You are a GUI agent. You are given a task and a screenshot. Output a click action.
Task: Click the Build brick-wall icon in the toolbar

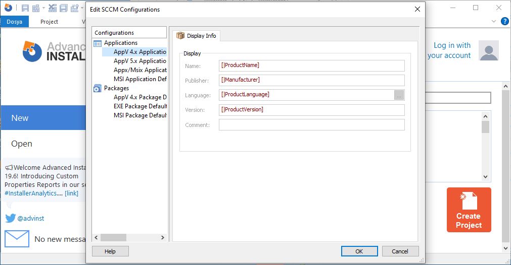point(36,8)
